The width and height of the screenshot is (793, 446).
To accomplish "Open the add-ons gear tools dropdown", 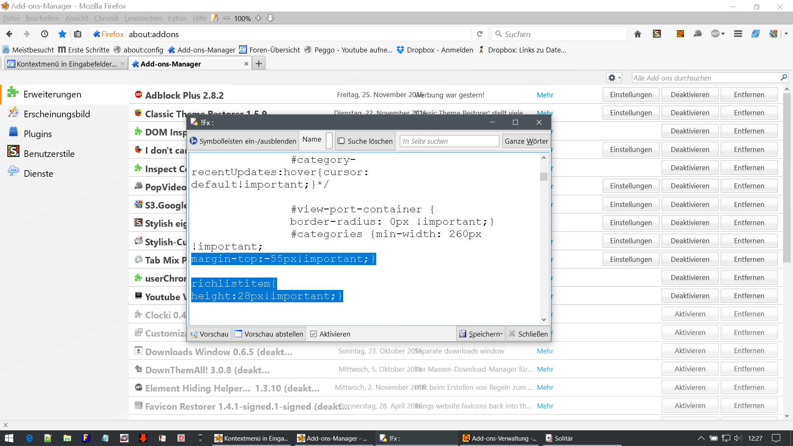I will coord(614,78).
